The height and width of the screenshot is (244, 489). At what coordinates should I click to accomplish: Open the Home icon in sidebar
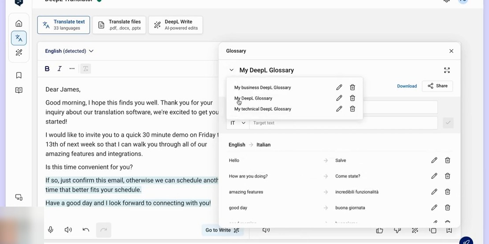tap(19, 23)
